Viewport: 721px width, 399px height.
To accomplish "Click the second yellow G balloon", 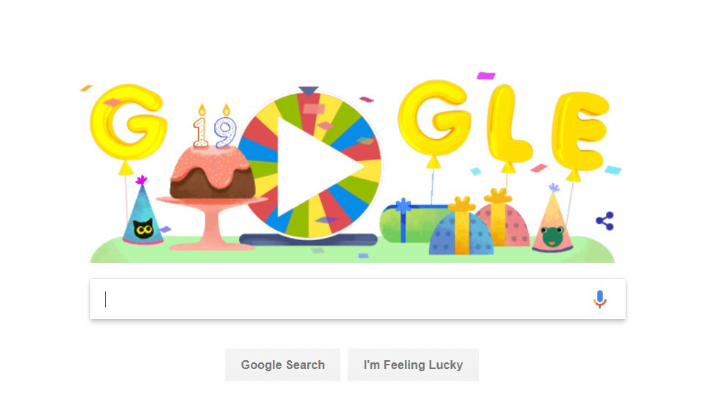I will pyautogui.click(x=434, y=118).
